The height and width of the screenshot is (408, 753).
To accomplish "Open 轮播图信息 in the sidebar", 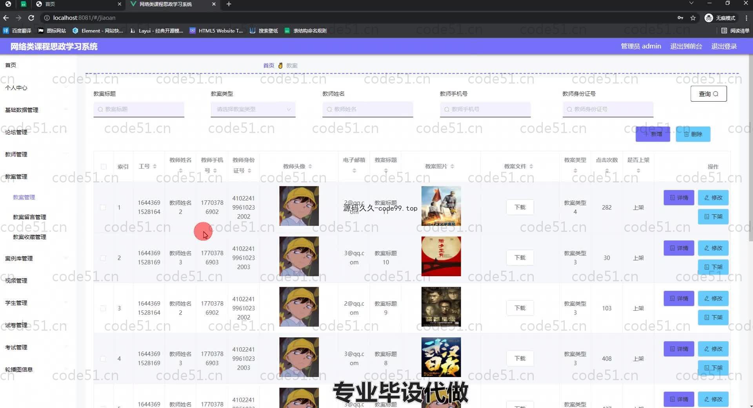I will pos(19,370).
